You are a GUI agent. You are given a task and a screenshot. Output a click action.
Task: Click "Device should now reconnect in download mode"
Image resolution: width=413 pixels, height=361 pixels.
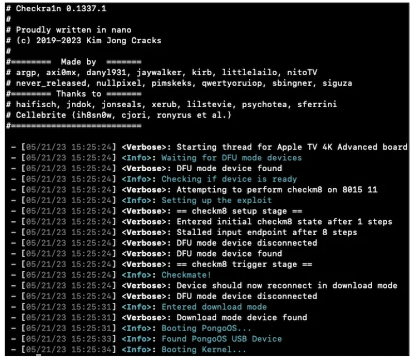(x=287, y=285)
